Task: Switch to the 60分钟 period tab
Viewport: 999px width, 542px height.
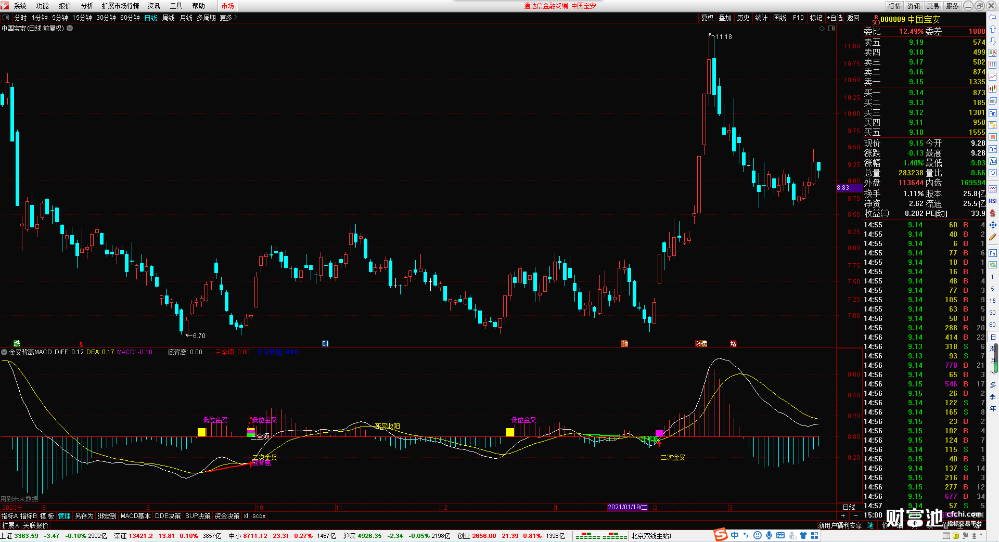Action: (130, 18)
